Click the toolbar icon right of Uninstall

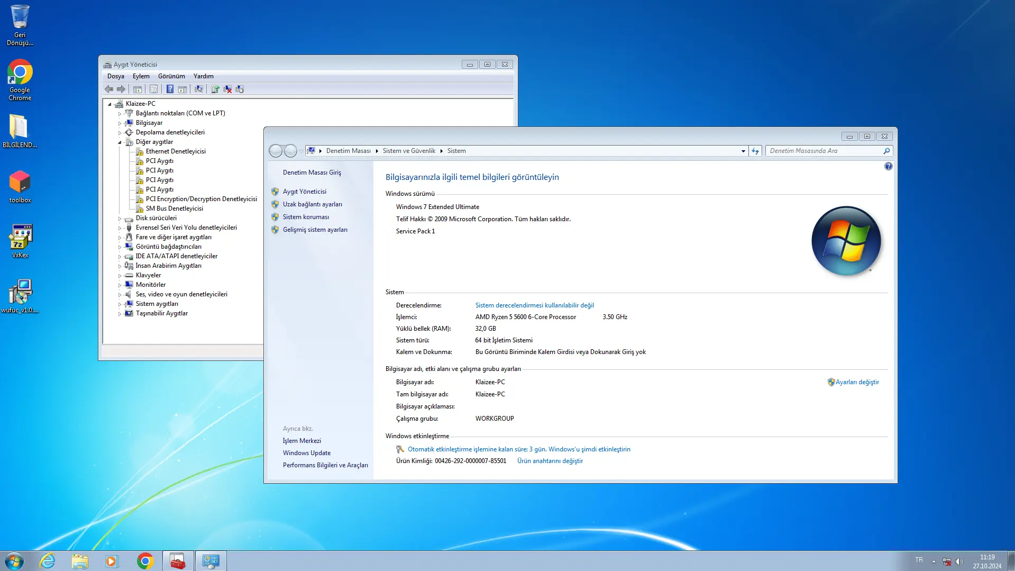point(240,89)
